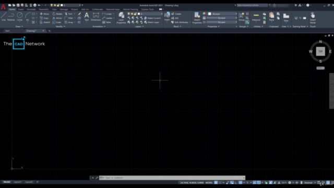
Task: Toggle grid display in status bar
Action: [x=216, y=183]
